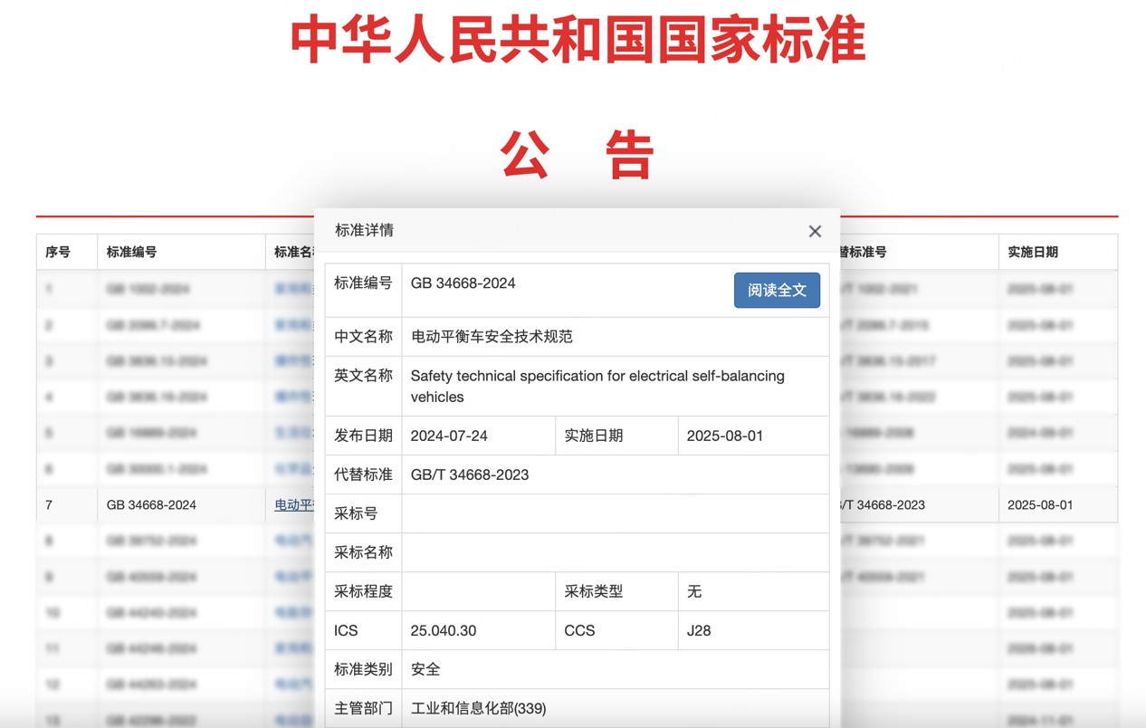
Task: Close the 标准详情 dialog with the X
Action: pos(814,231)
